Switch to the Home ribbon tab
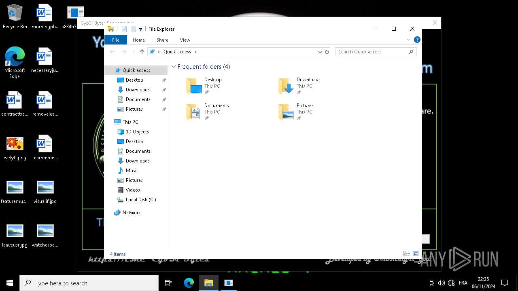Viewport: 518px width, 291px height. coord(139,40)
